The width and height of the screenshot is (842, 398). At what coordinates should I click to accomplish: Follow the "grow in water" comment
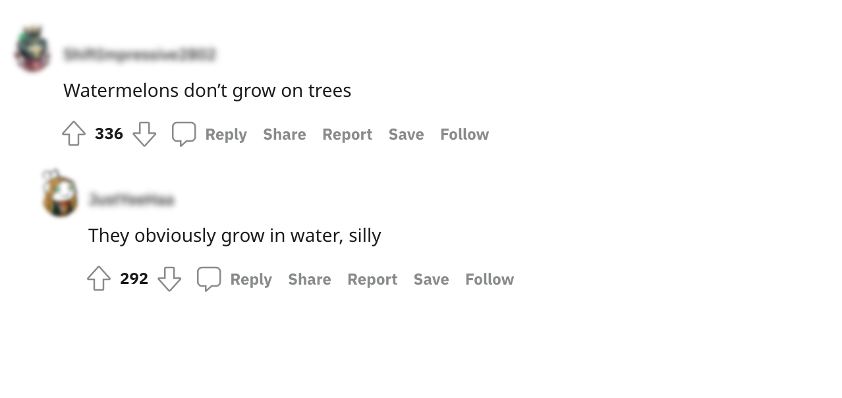tap(490, 279)
